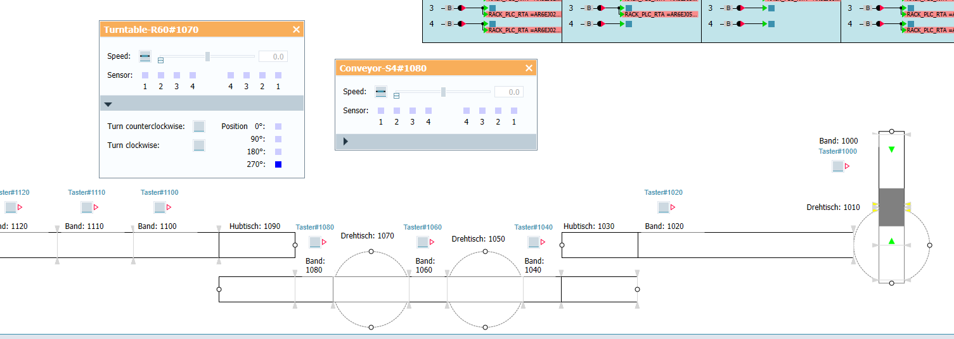Click the "Drehtisch: 1050" label
This screenshot has width=954, height=339.
479,239
